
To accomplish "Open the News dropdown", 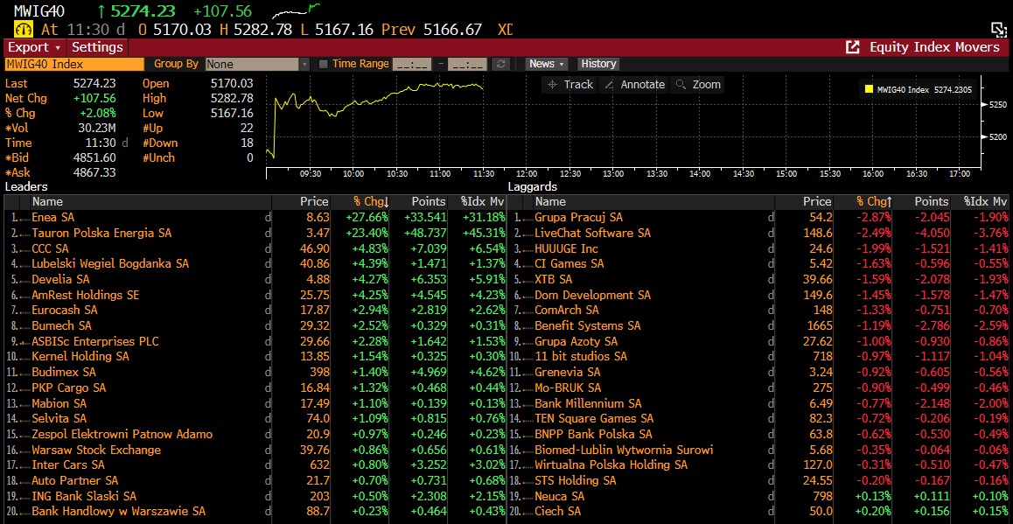I will click(547, 64).
